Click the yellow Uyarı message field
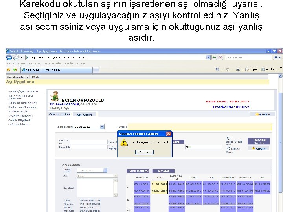 (x=200, y=127)
